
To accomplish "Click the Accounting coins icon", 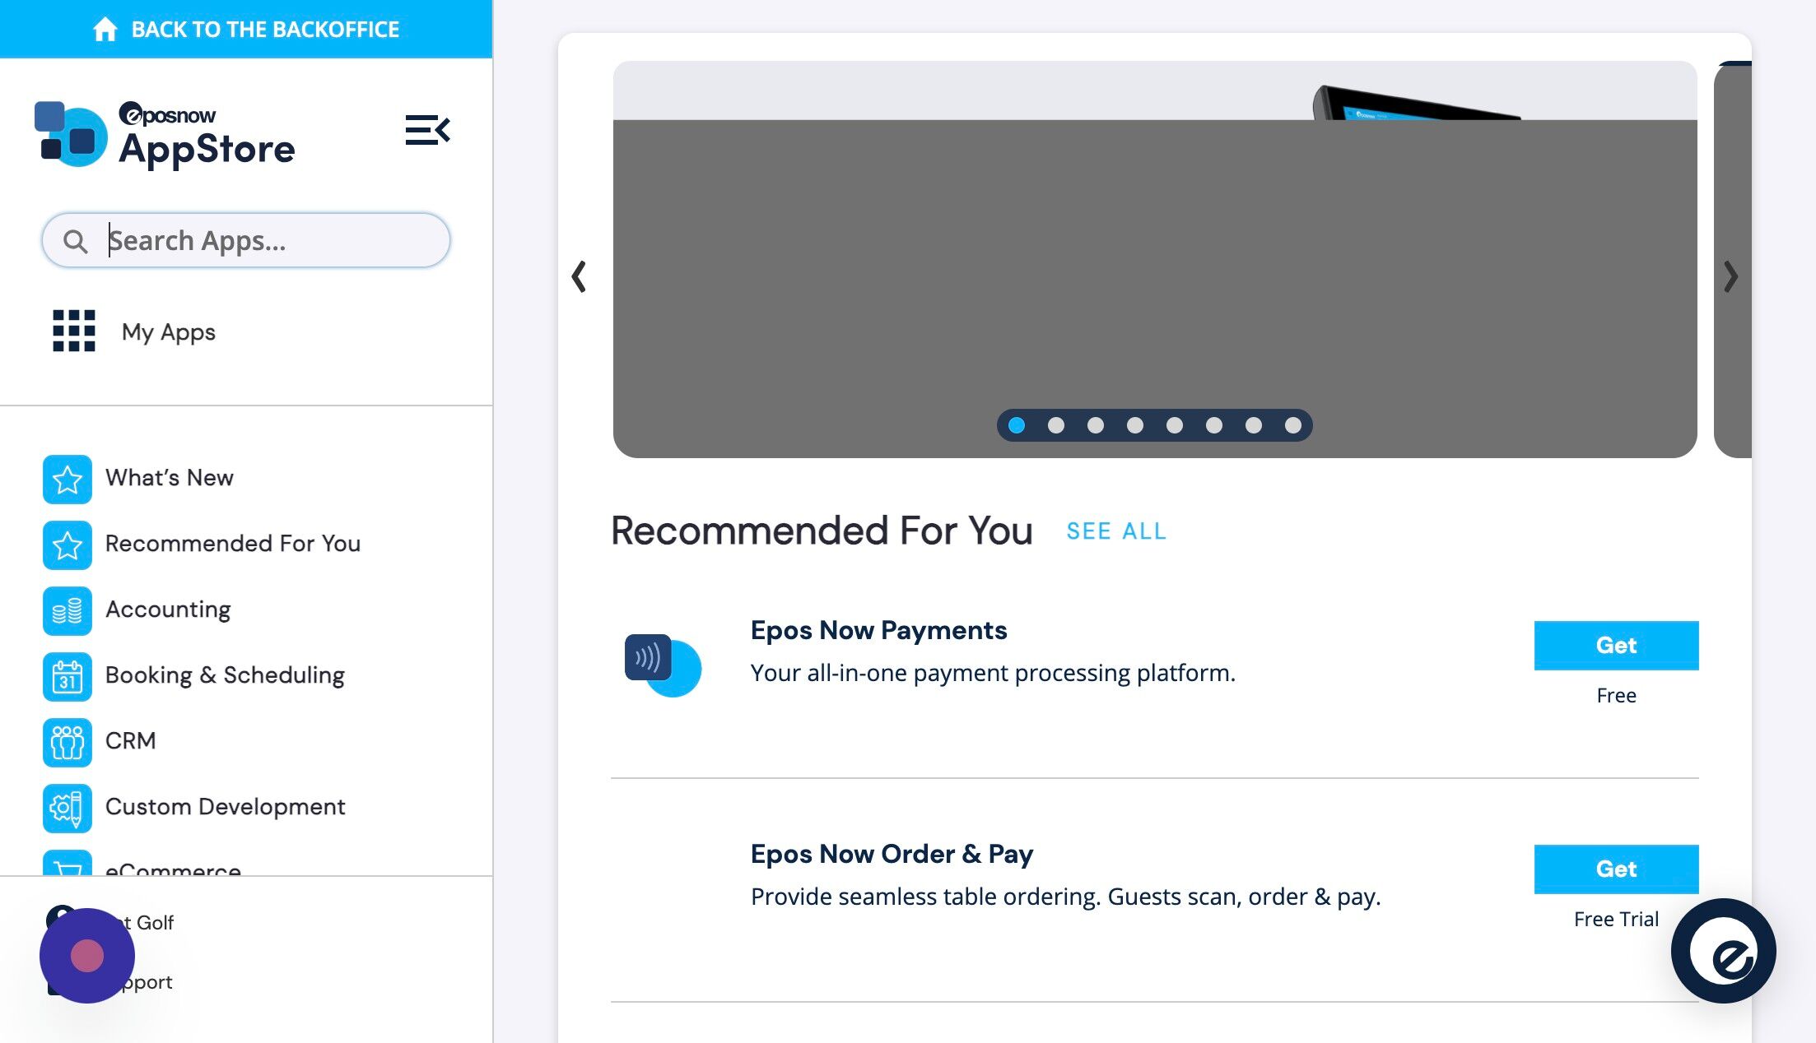I will [68, 610].
